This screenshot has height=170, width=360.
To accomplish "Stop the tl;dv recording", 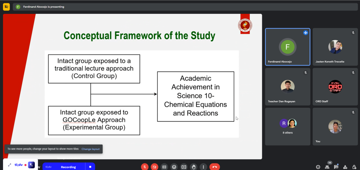I will [x=90, y=167].
